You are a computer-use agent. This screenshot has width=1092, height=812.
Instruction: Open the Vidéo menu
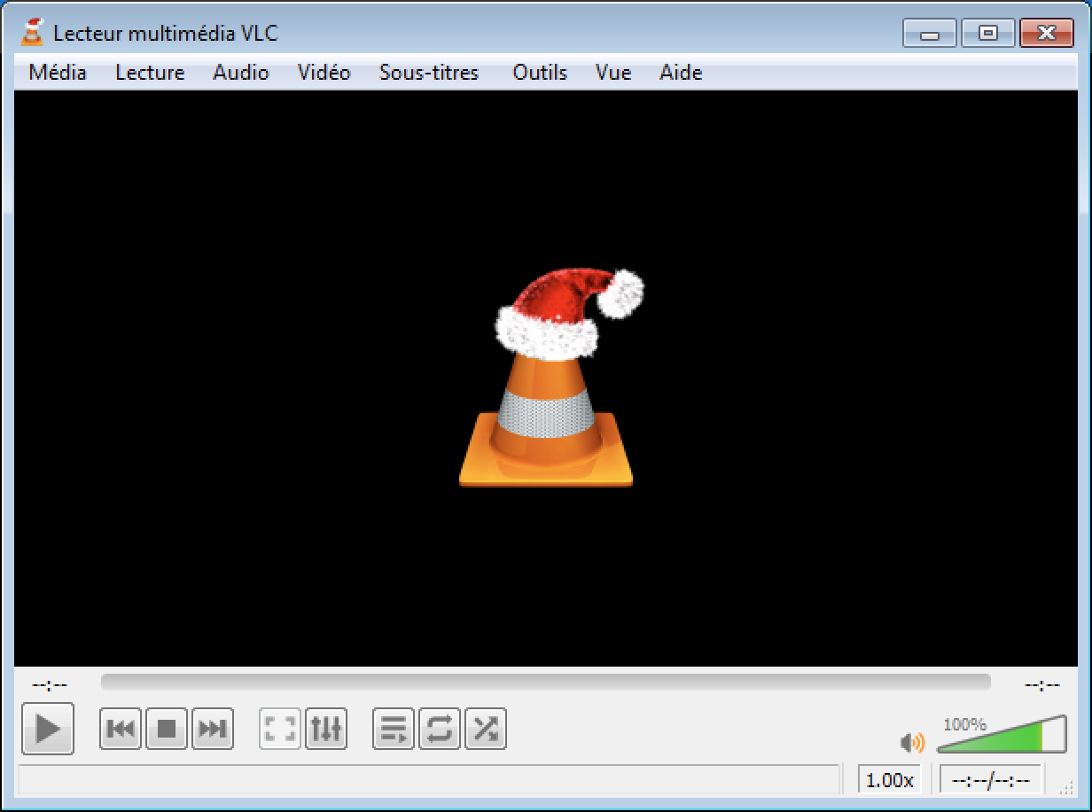click(x=324, y=73)
